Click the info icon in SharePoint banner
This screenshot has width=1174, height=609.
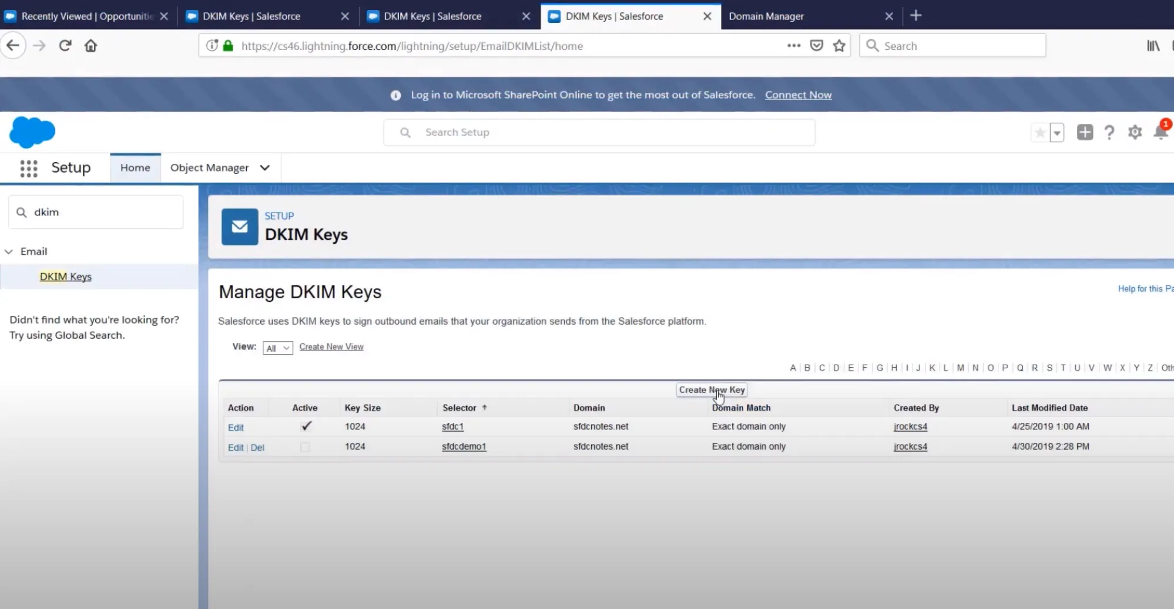click(396, 95)
